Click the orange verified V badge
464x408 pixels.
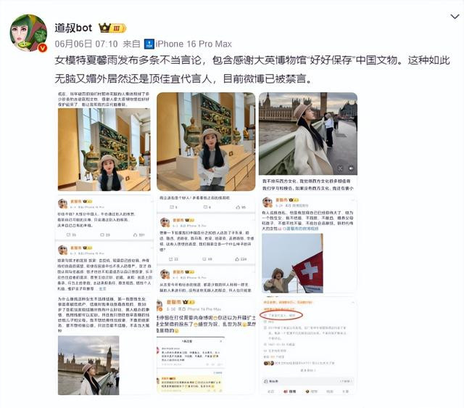pos(43,47)
